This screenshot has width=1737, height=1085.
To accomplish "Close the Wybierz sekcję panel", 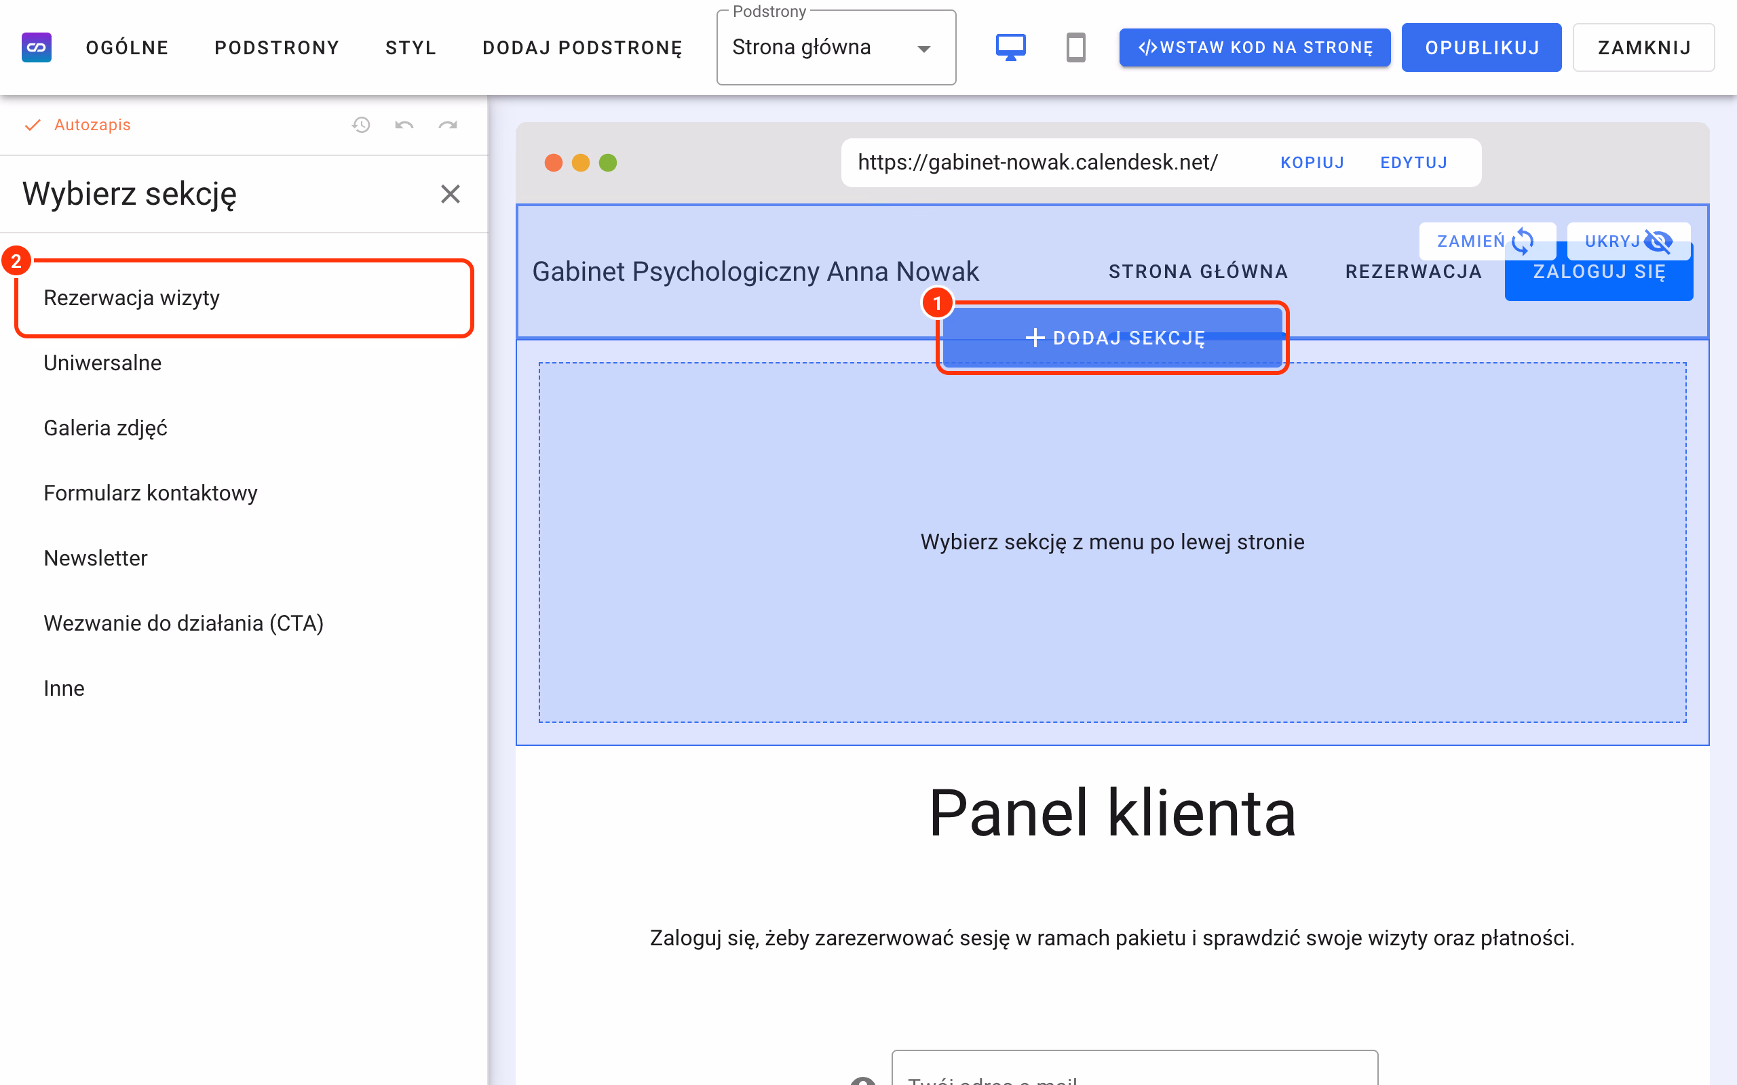I will point(450,194).
